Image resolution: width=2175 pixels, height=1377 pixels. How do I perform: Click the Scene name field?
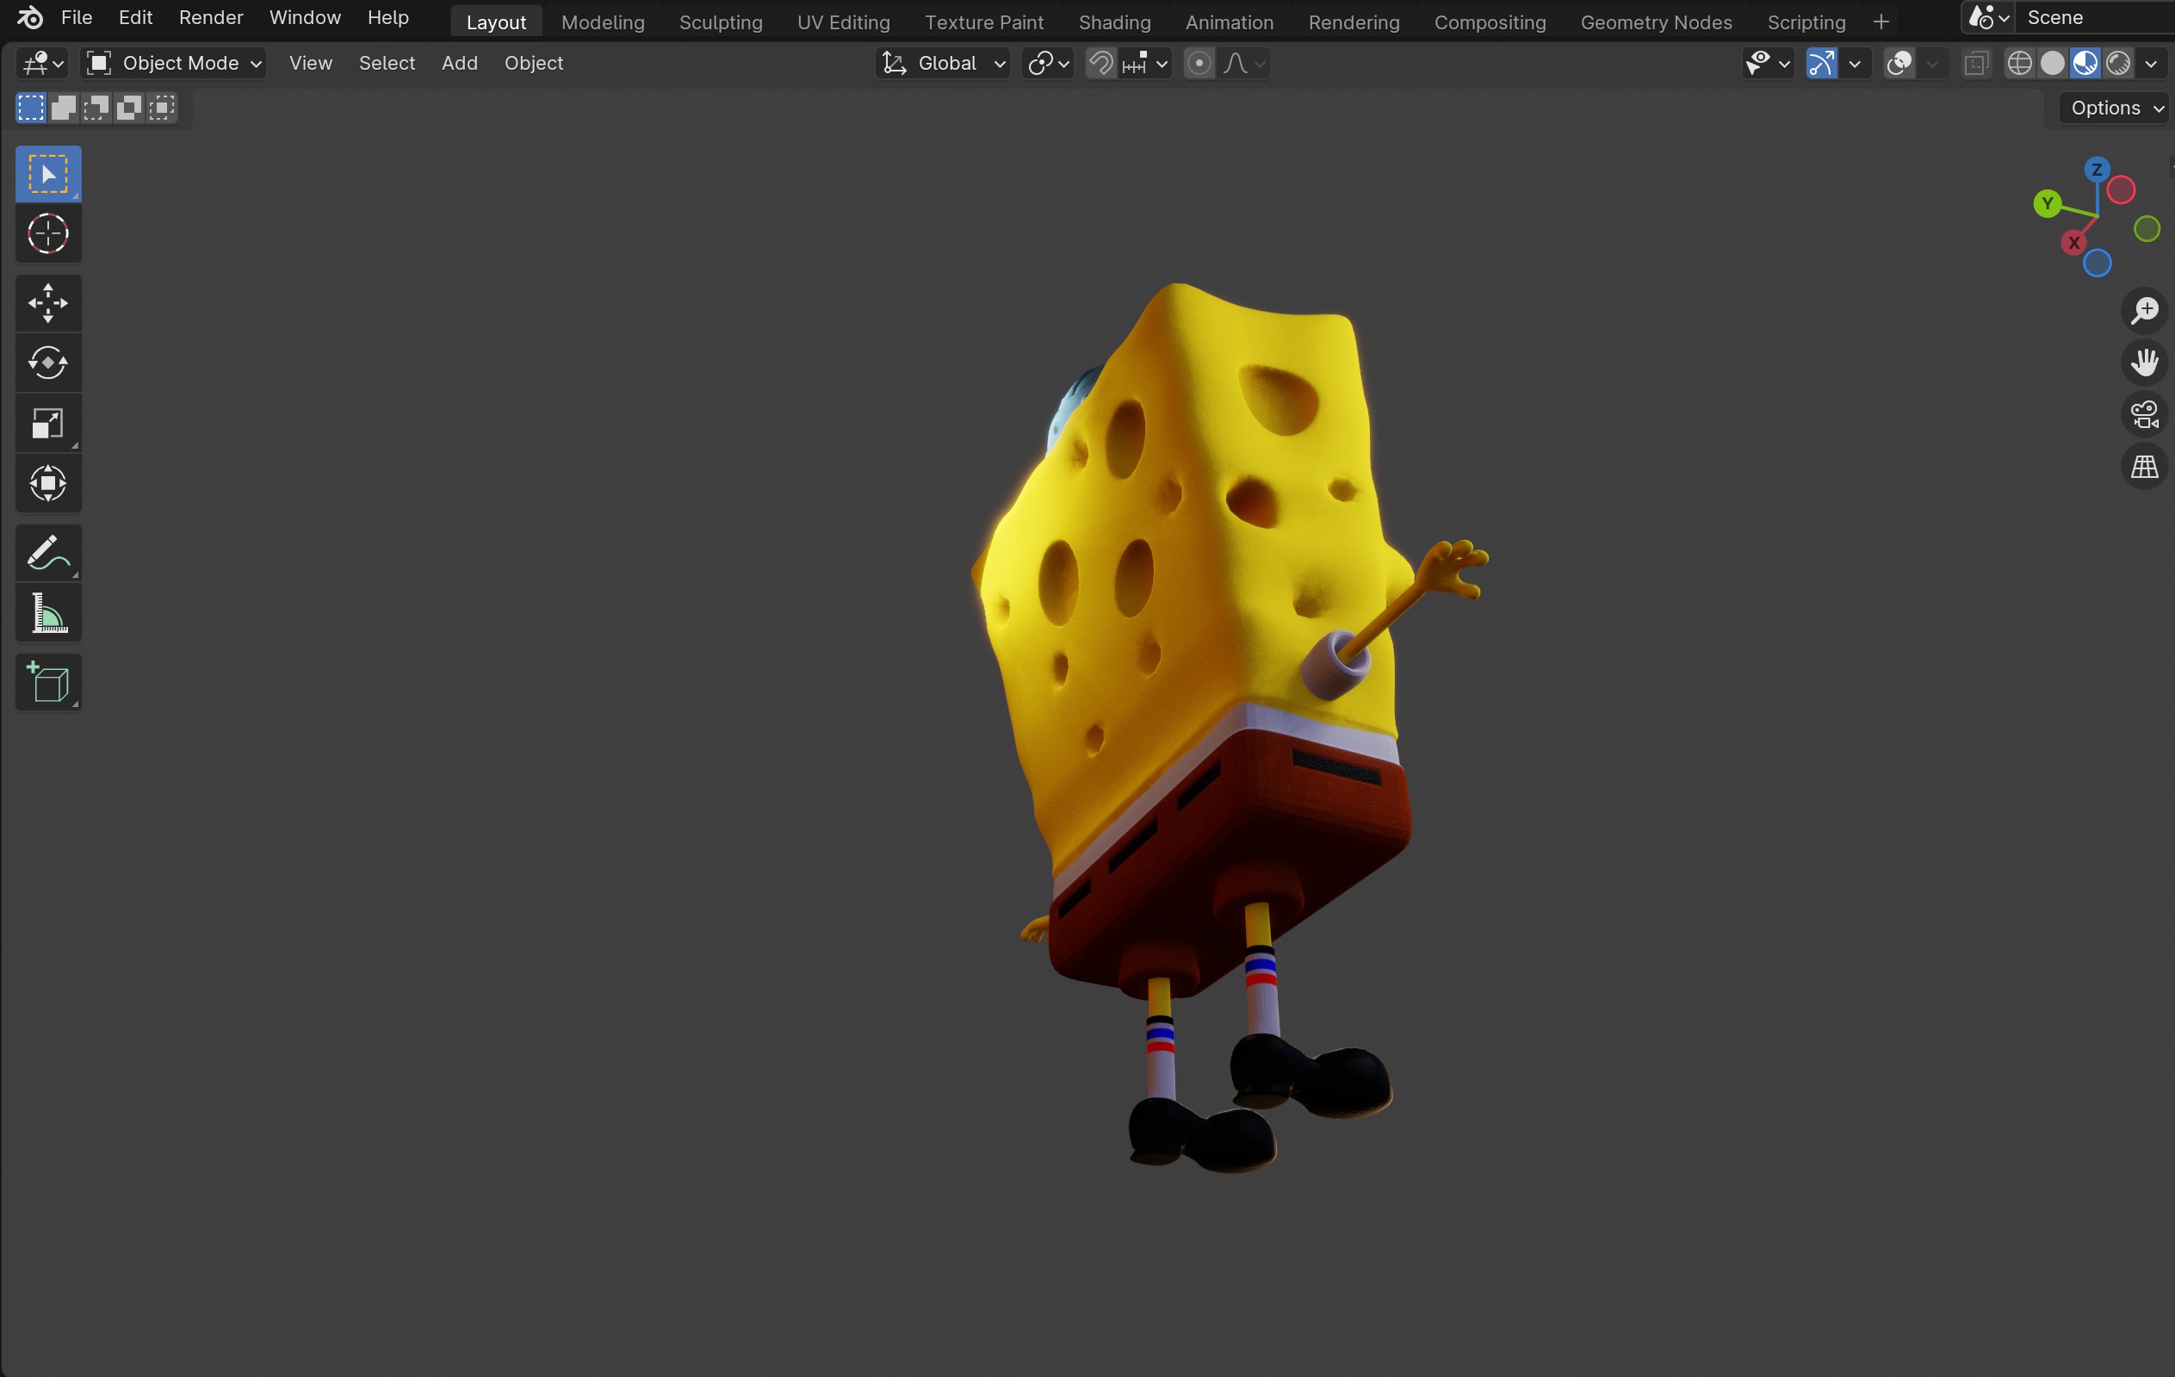pos(2096,17)
